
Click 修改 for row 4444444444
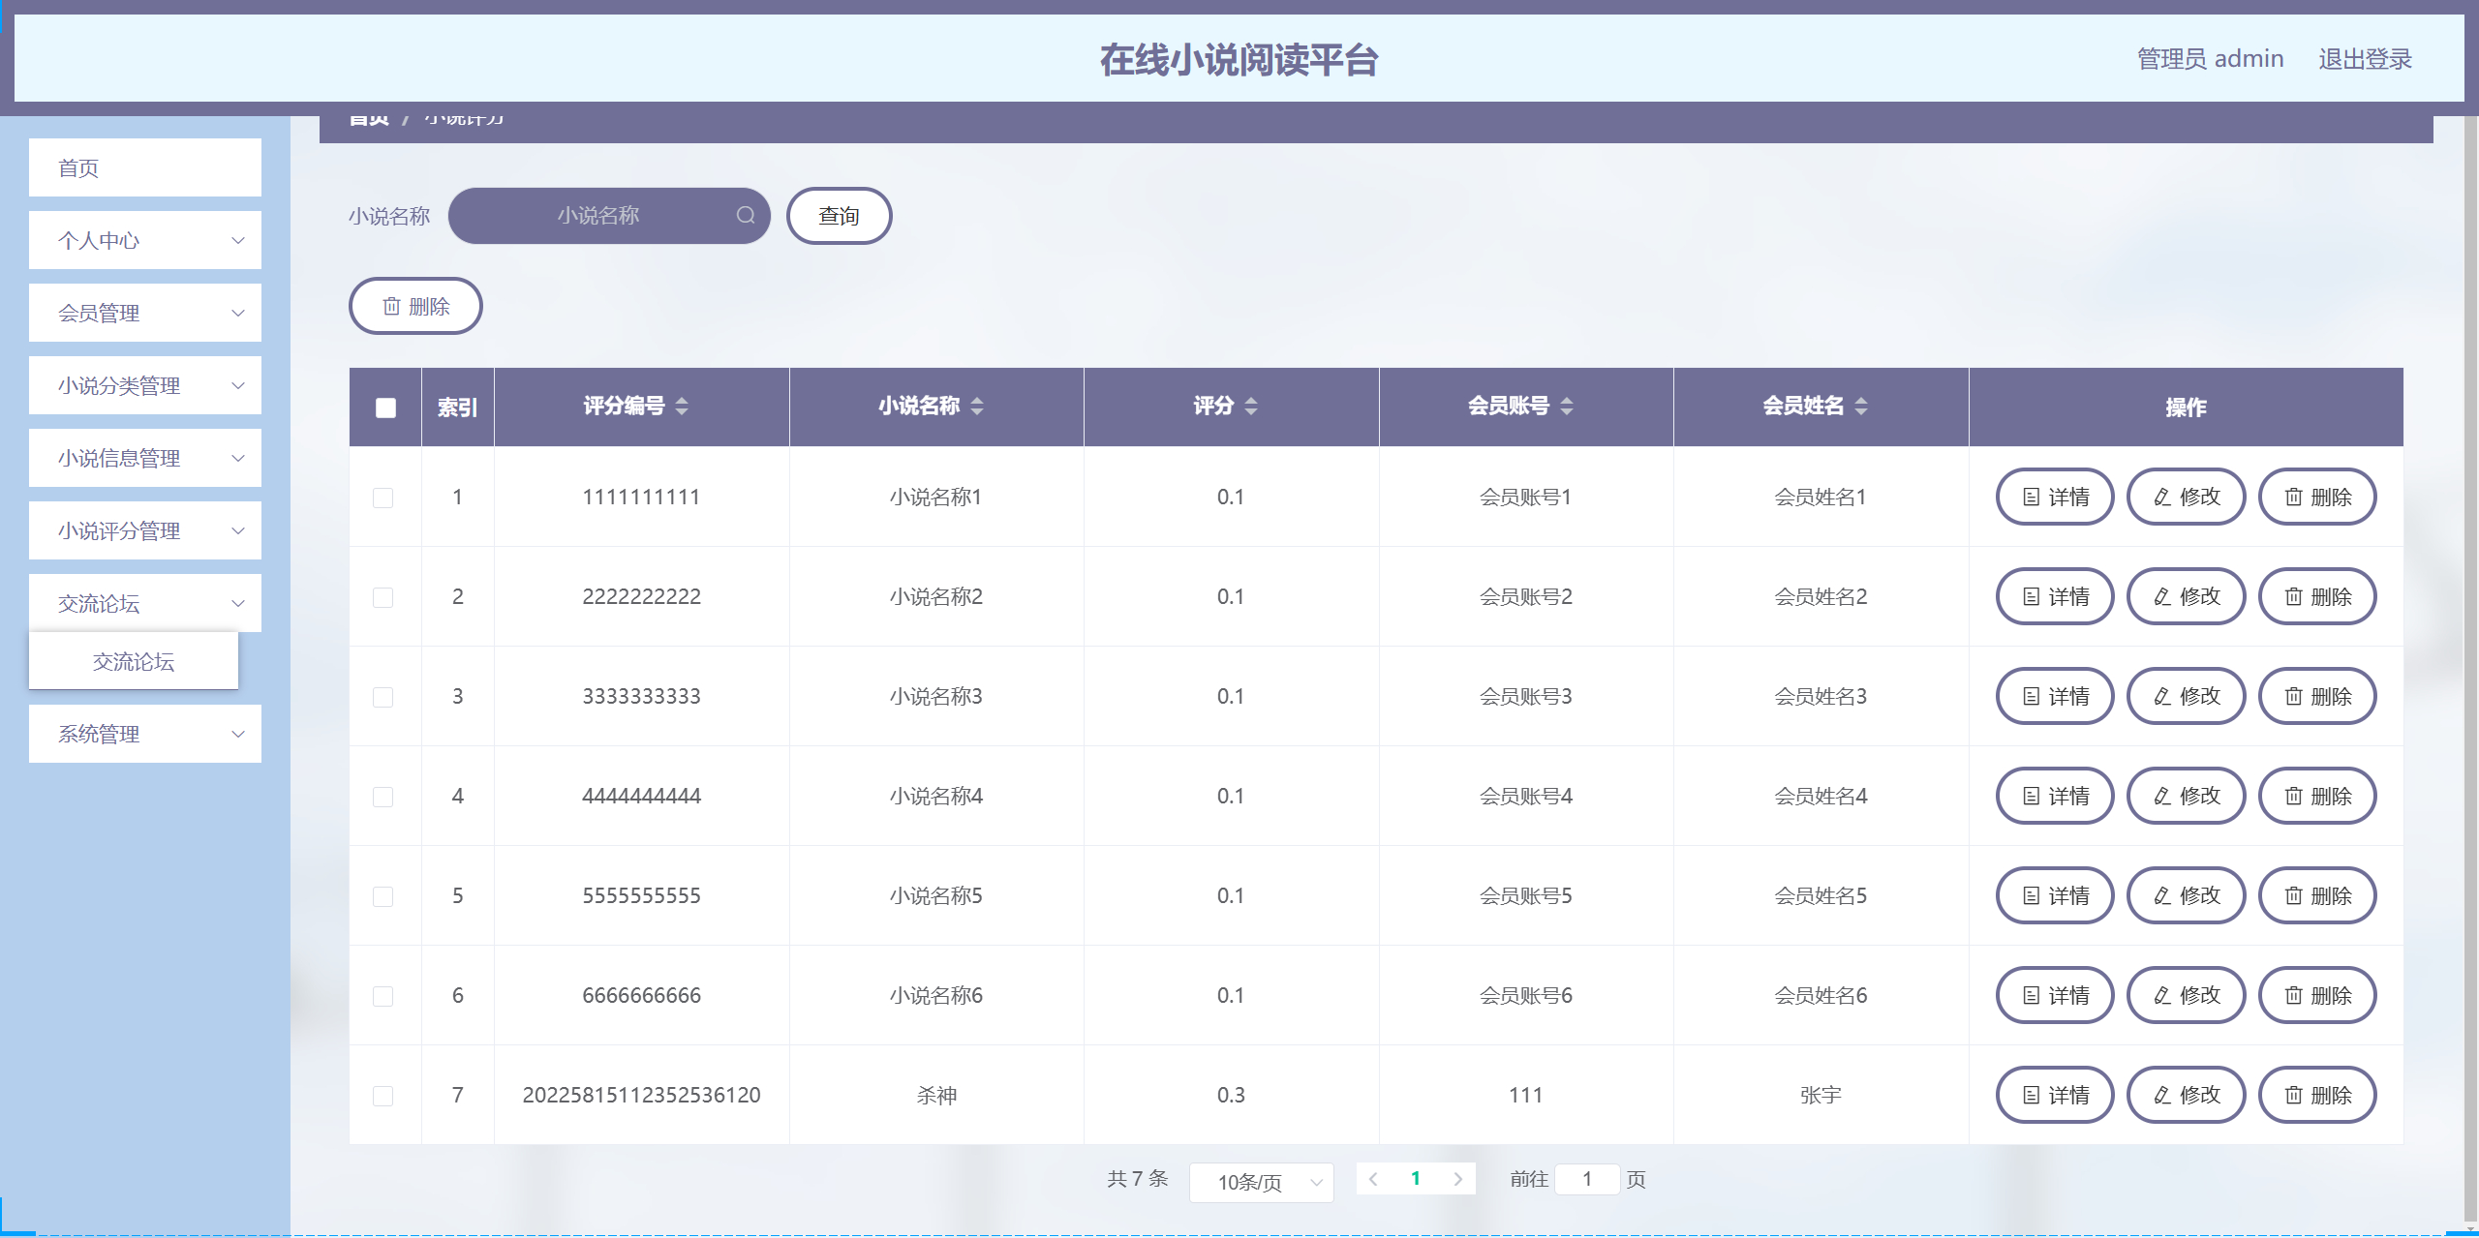[2187, 796]
